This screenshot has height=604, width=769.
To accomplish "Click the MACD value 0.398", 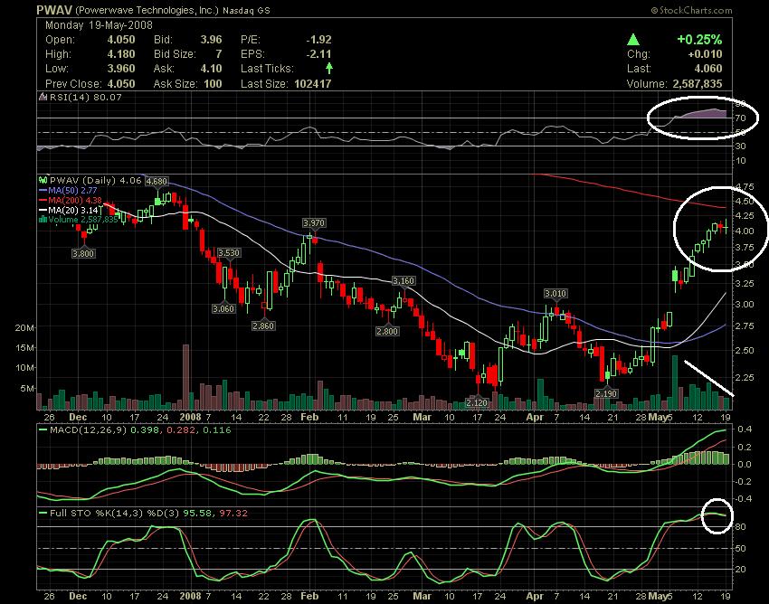I will (145, 430).
